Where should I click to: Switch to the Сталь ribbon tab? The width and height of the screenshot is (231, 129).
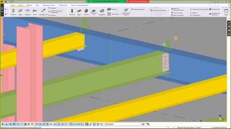(13, 5)
